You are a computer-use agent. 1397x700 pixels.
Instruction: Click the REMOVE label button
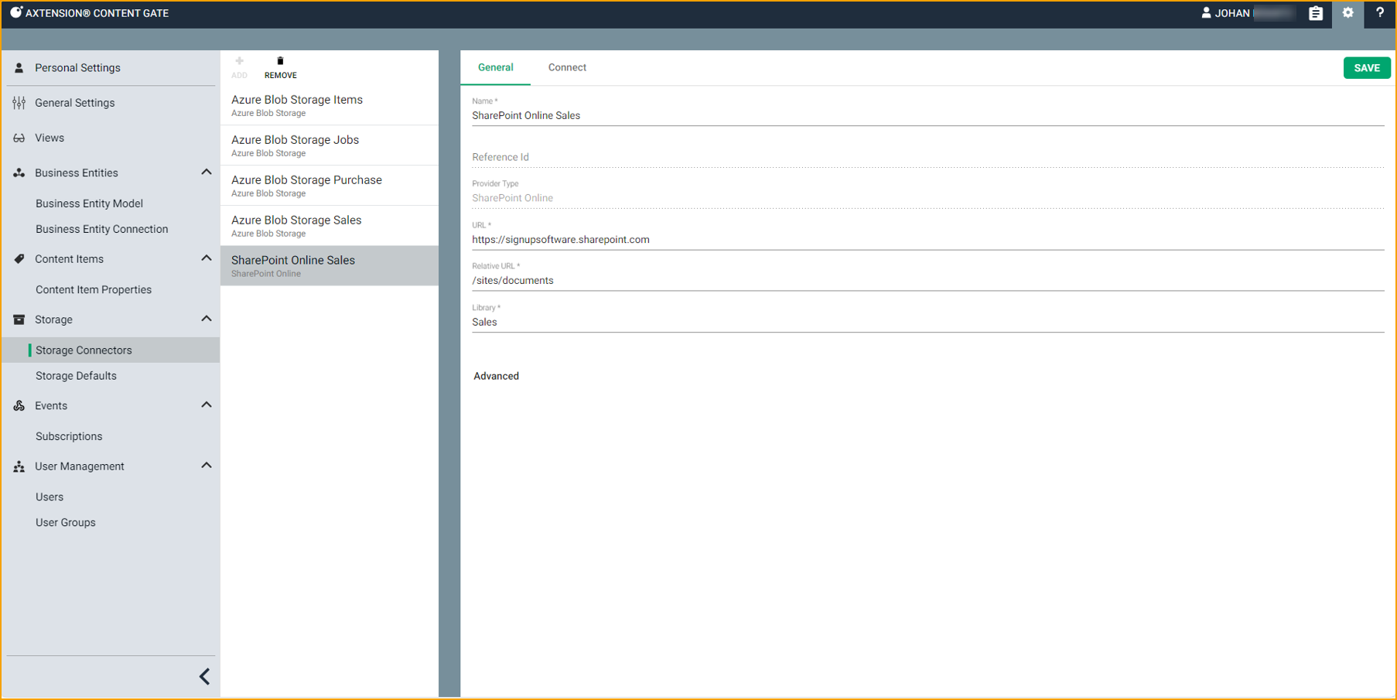(281, 76)
